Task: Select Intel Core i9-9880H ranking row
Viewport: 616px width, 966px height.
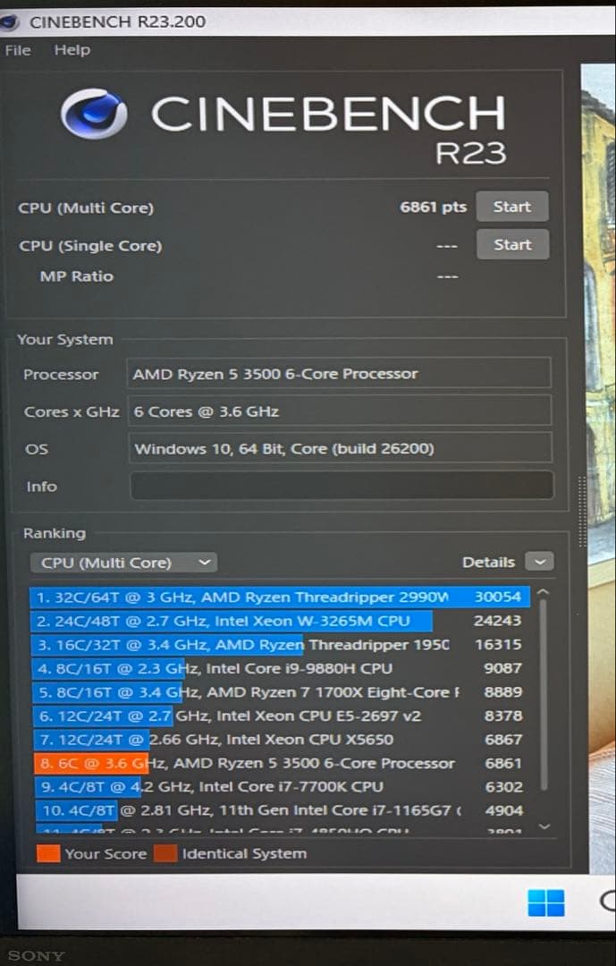Action: coord(280,668)
